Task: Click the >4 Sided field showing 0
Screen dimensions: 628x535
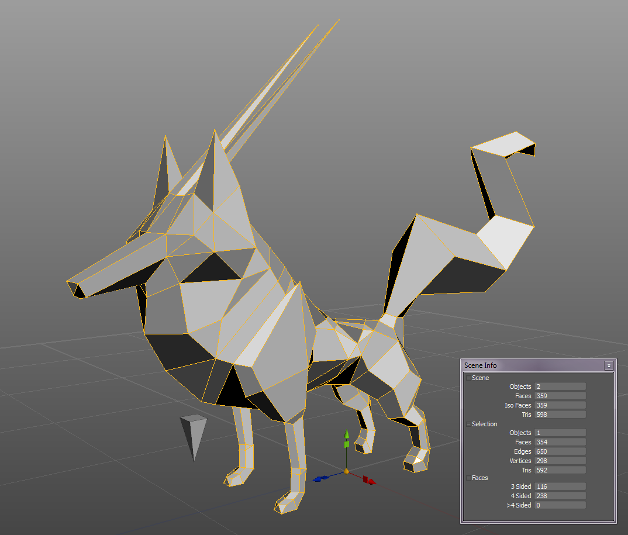Action: click(560, 505)
